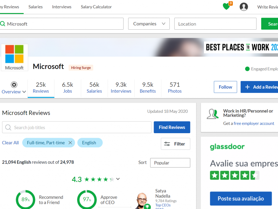Click the Follow button
Viewport: 278px width, 209px height.
(x=225, y=87)
